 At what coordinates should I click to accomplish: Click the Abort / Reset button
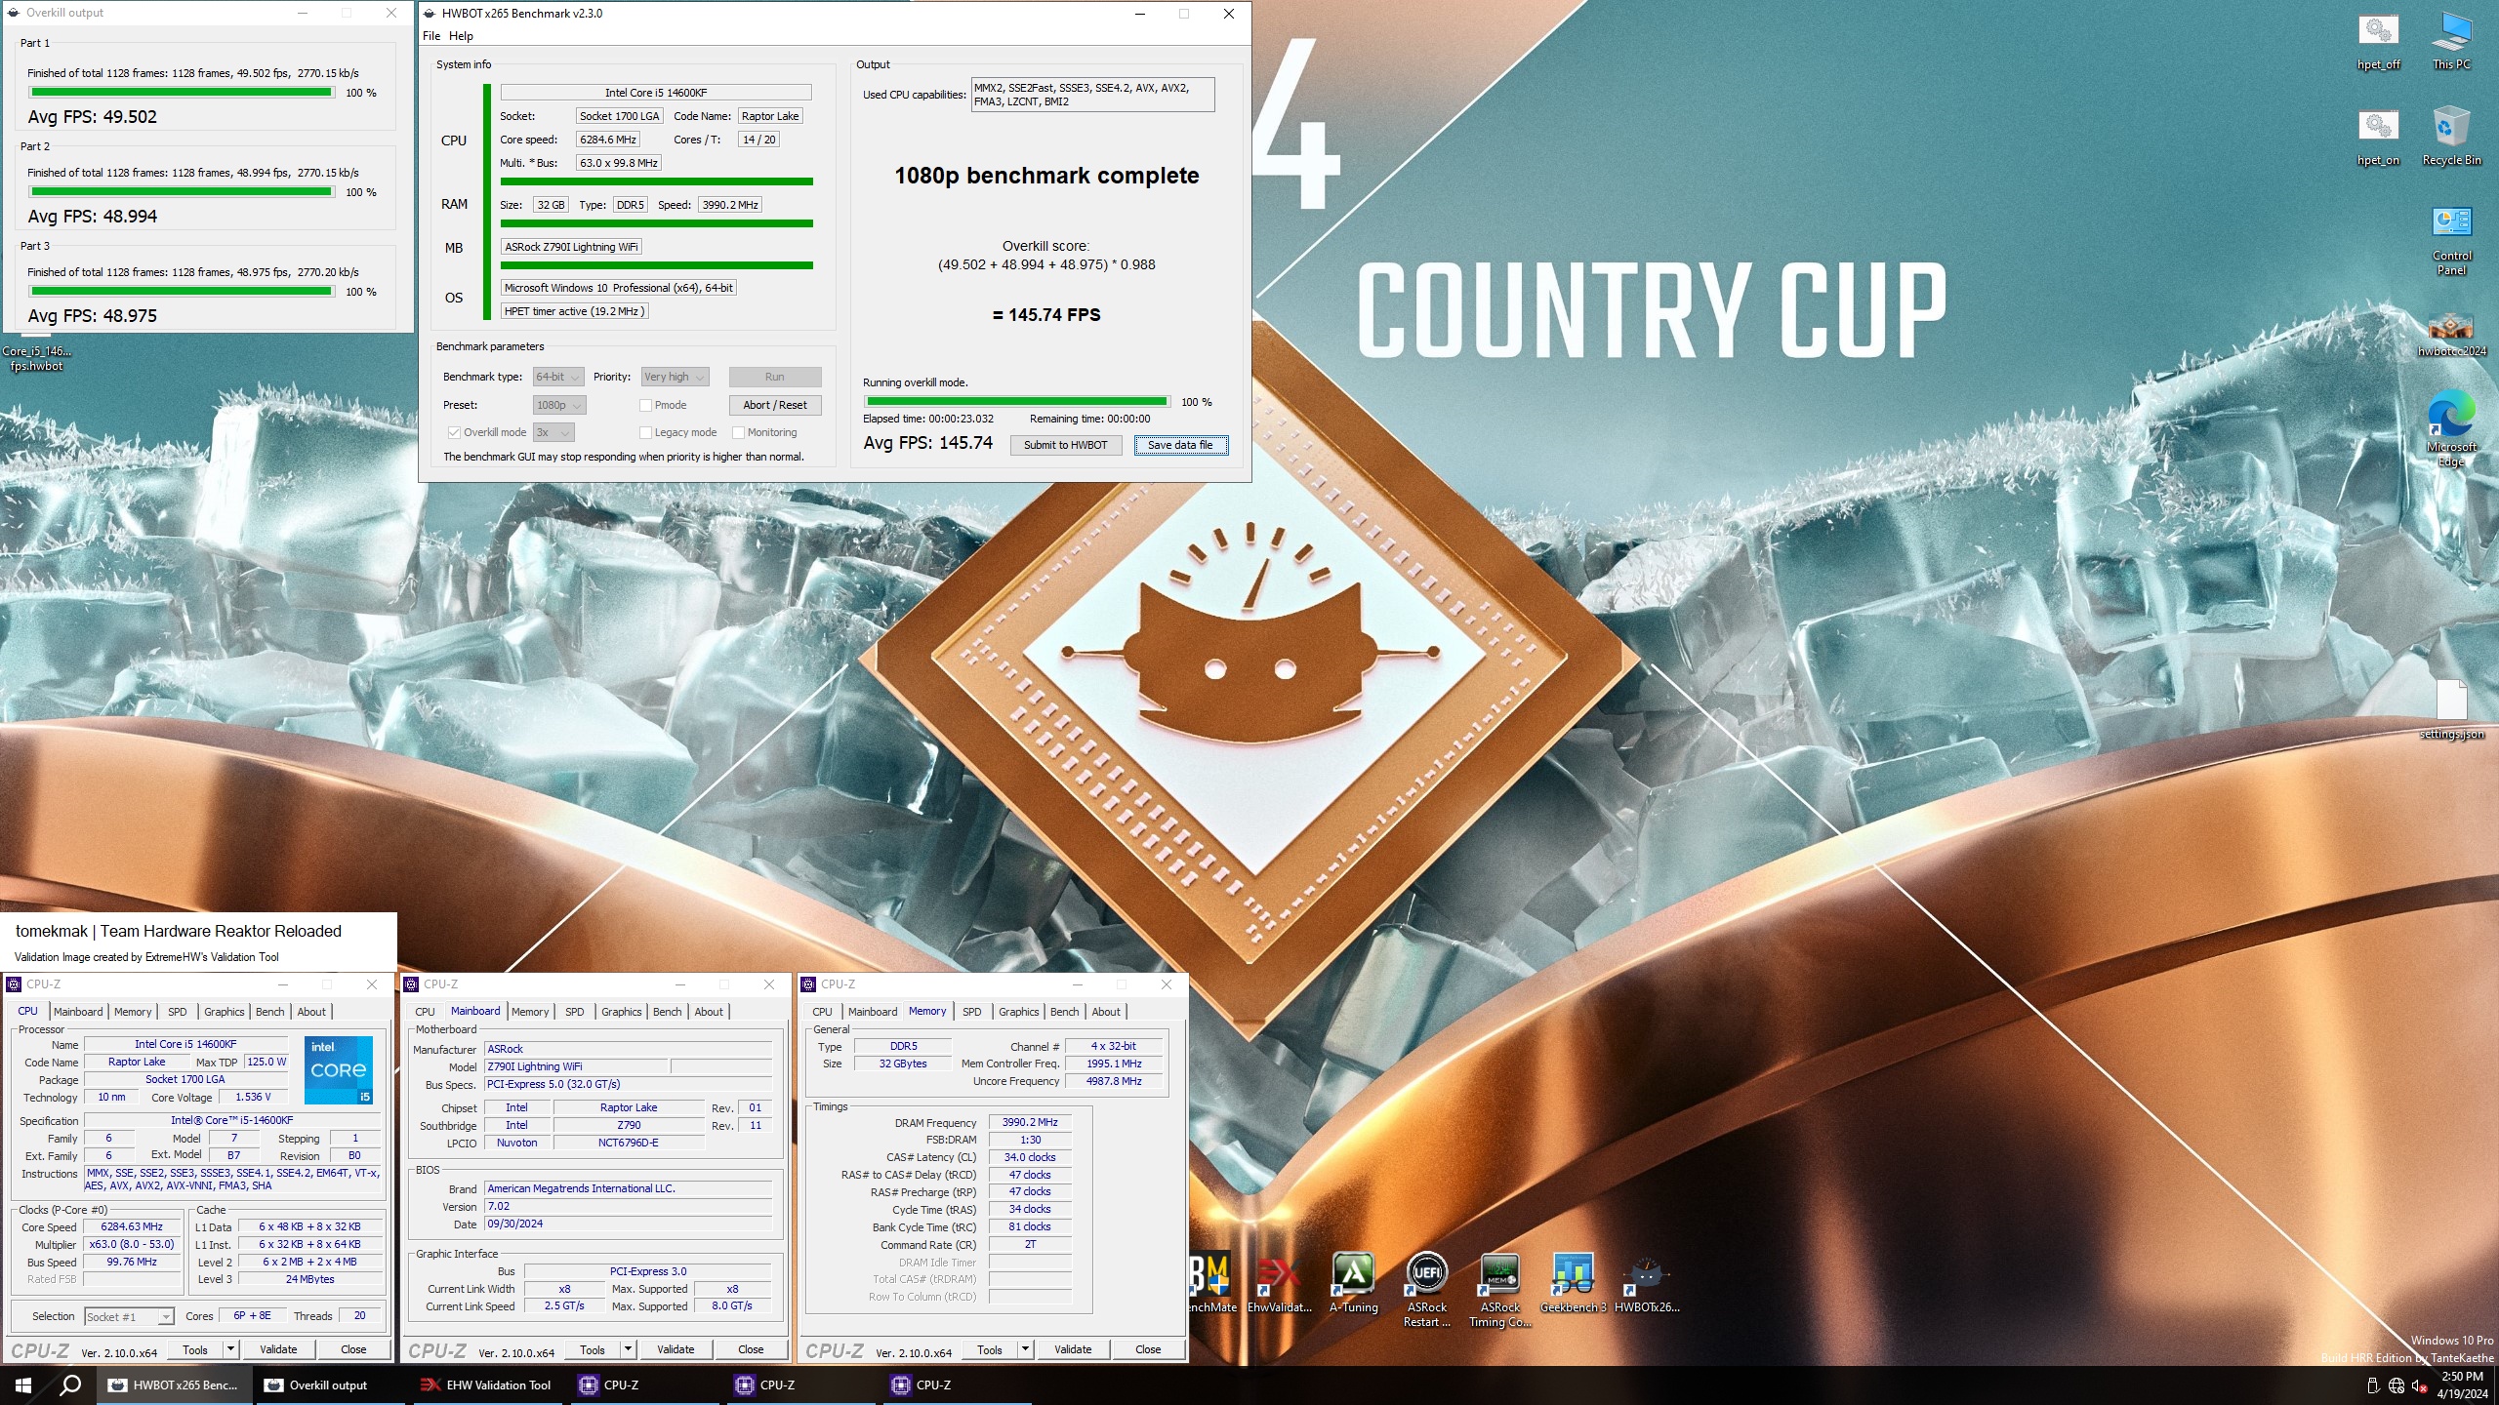coord(774,405)
